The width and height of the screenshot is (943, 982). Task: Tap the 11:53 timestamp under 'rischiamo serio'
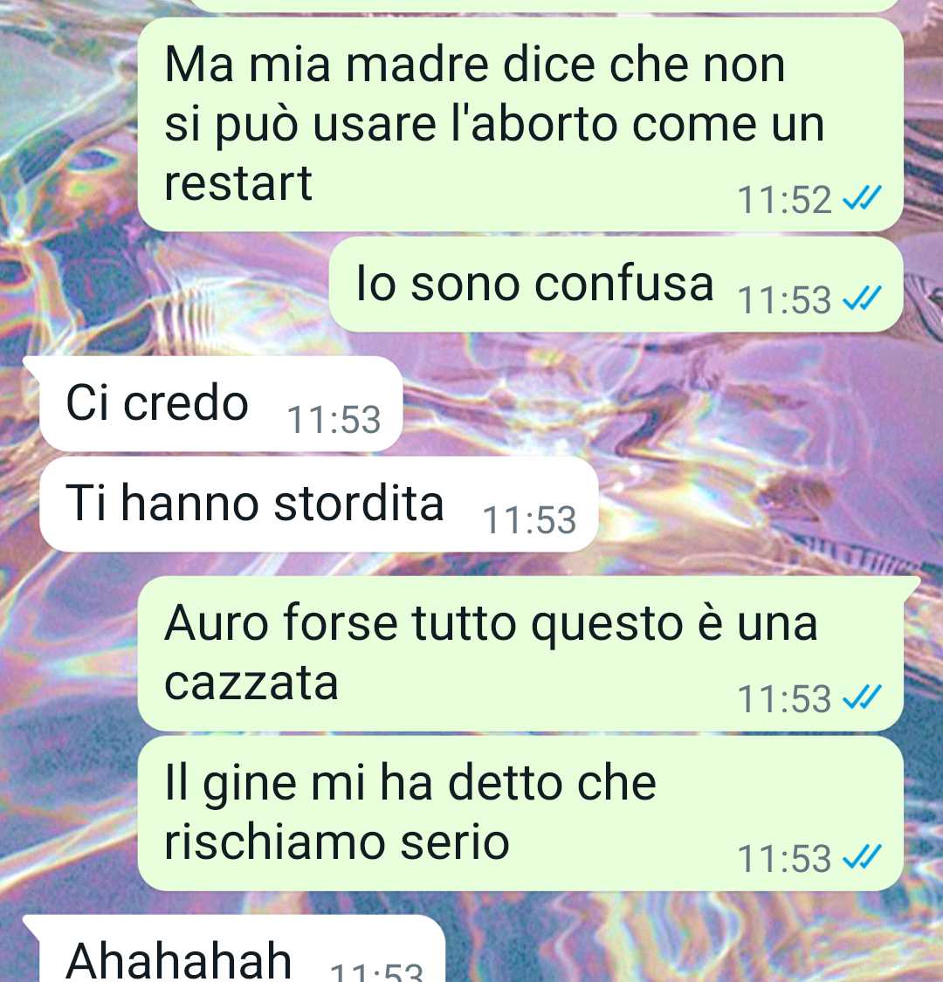tap(784, 858)
